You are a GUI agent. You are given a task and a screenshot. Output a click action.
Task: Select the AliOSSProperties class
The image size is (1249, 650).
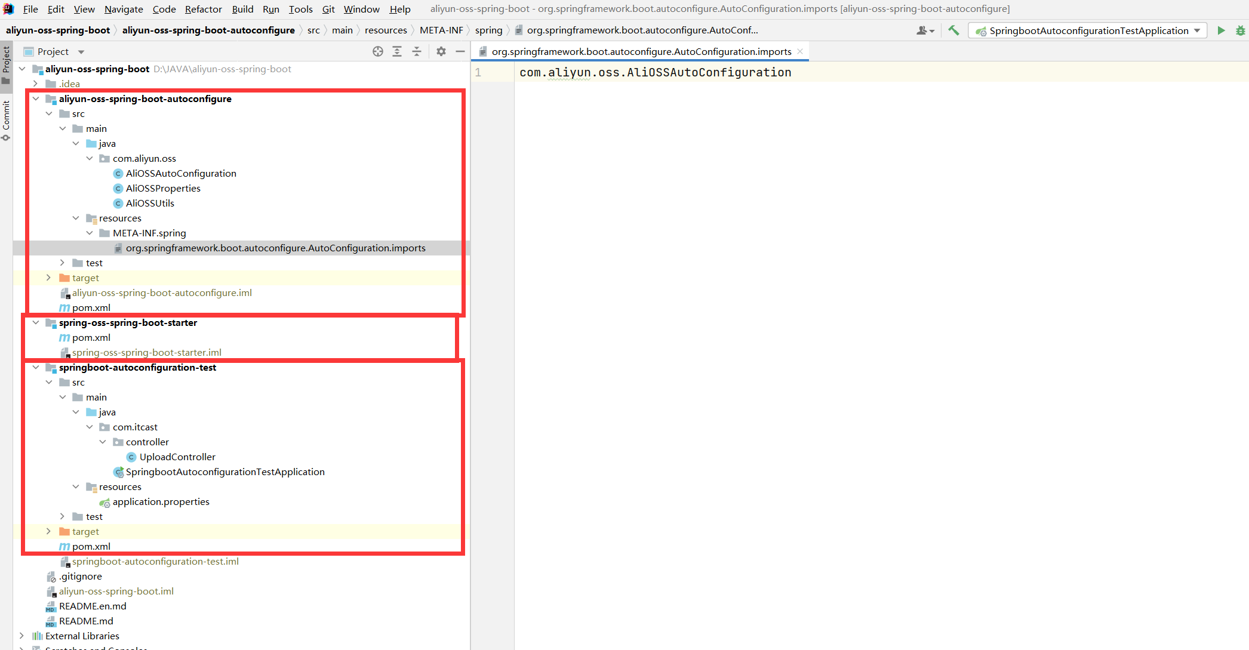click(163, 188)
